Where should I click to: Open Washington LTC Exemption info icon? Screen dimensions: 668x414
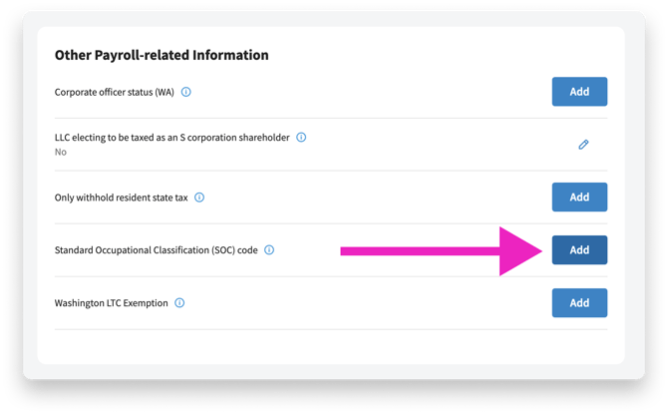coord(179,302)
